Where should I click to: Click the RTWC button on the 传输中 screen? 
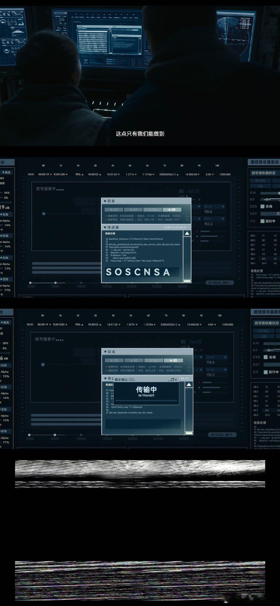(x=264, y=331)
